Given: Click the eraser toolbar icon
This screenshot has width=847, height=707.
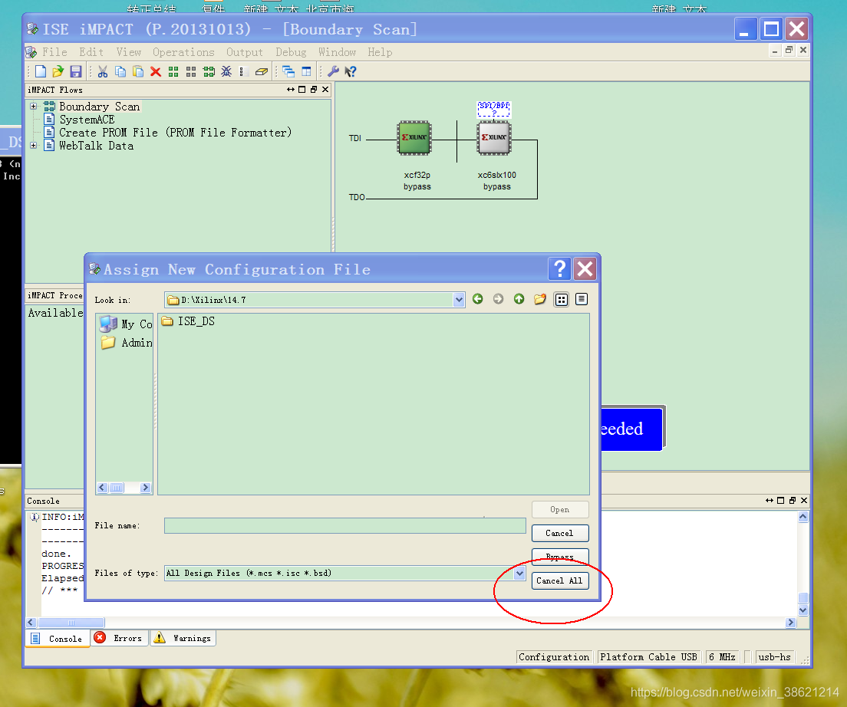Looking at the screenshot, I should [x=262, y=71].
